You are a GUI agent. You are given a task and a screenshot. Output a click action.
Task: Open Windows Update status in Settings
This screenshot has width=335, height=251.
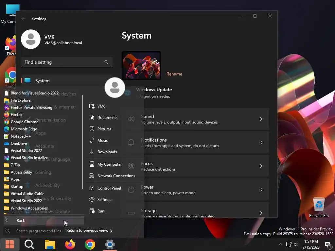[x=154, y=93]
